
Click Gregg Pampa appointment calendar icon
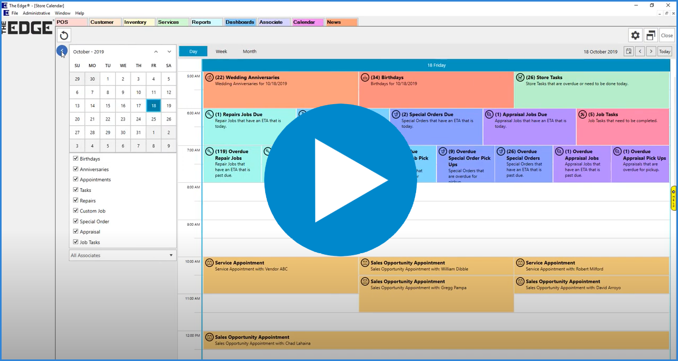click(x=365, y=282)
